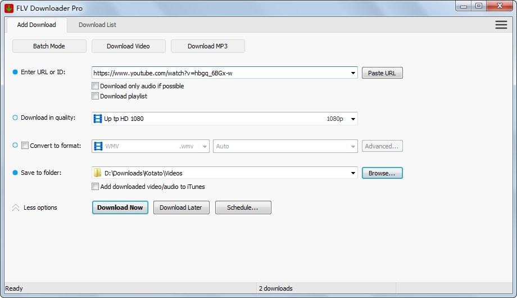
Task: Expand the save folder dropdown arrow
Action: point(353,173)
